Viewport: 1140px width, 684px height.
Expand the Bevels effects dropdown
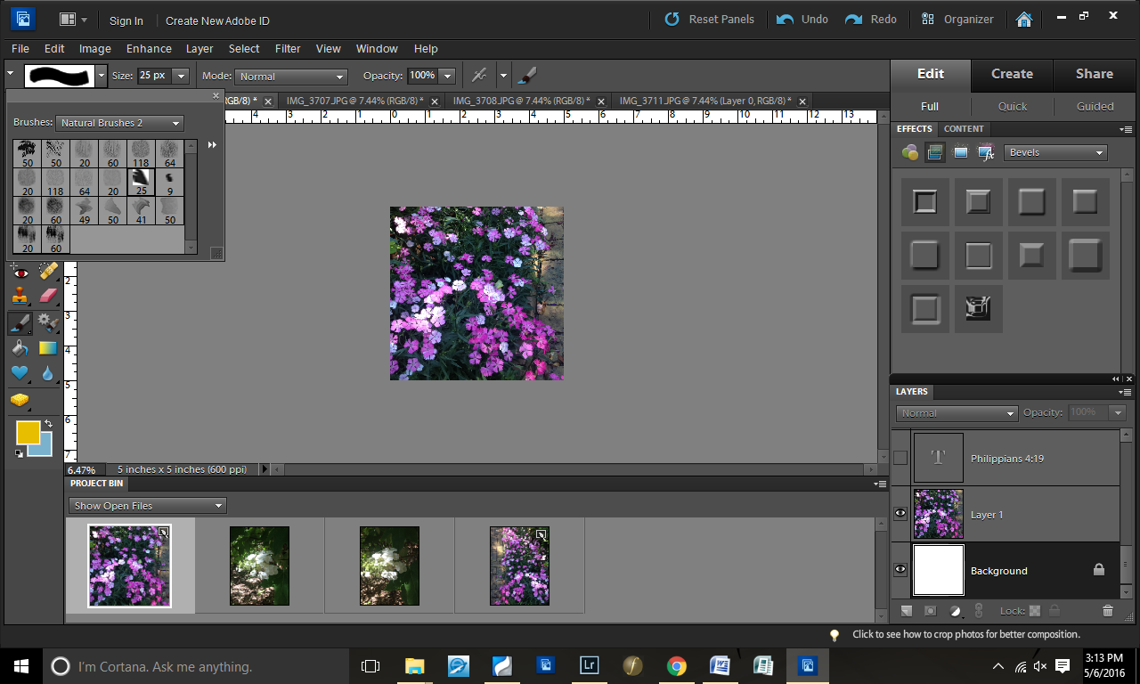point(1055,152)
